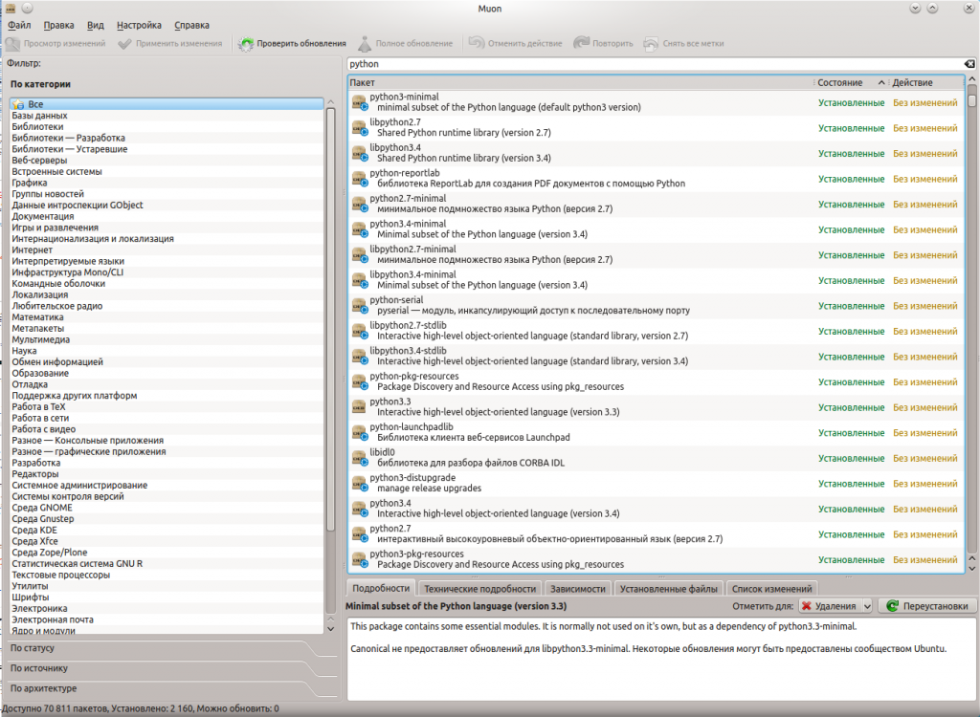Clear the python search field with the X icon
Screen dimensions: 980x717
969,64
